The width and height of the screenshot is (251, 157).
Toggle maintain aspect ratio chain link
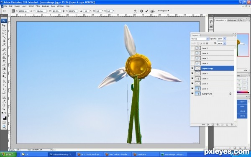tap(64, 11)
